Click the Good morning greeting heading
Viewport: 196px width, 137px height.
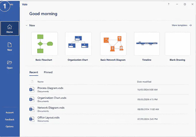point(43,14)
